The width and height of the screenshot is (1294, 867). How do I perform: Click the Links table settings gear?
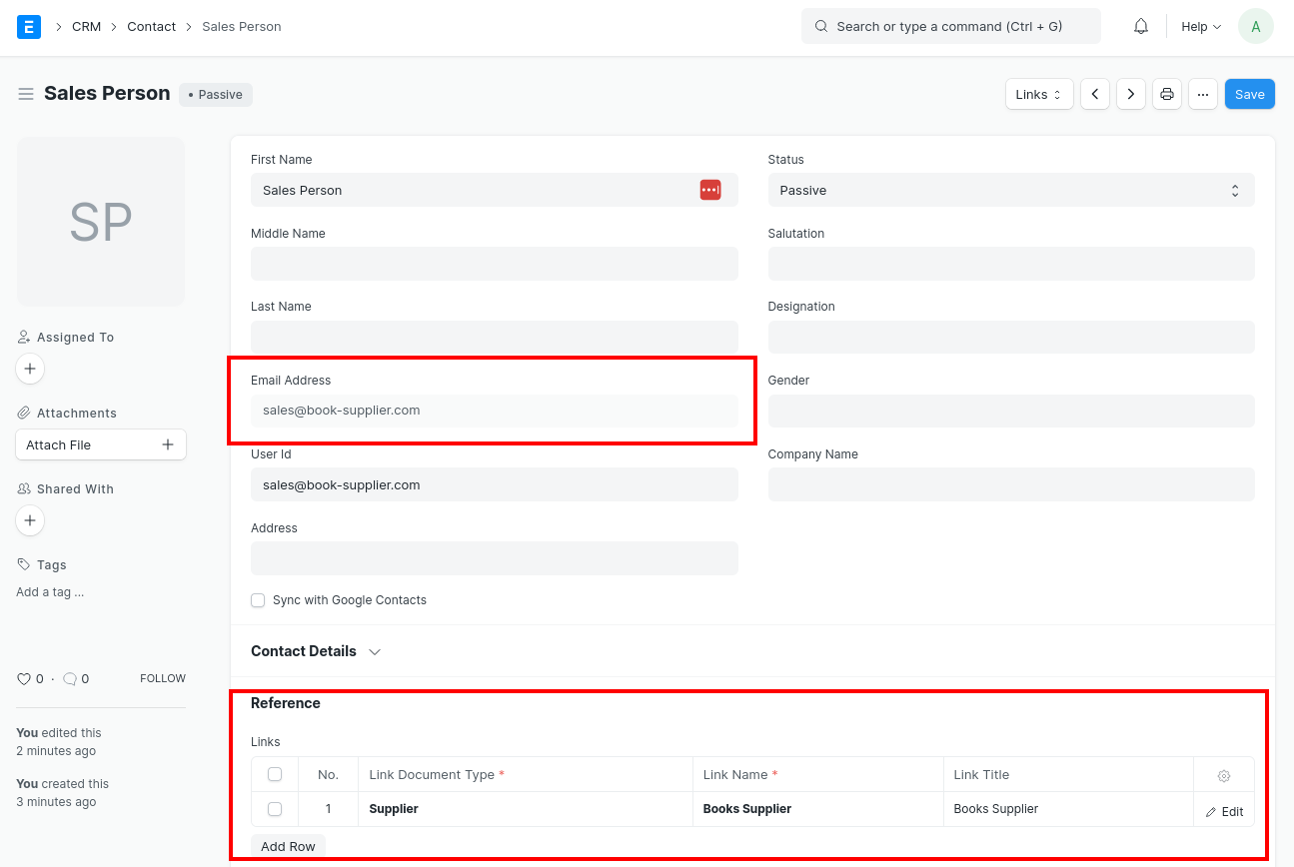pos(1223,775)
